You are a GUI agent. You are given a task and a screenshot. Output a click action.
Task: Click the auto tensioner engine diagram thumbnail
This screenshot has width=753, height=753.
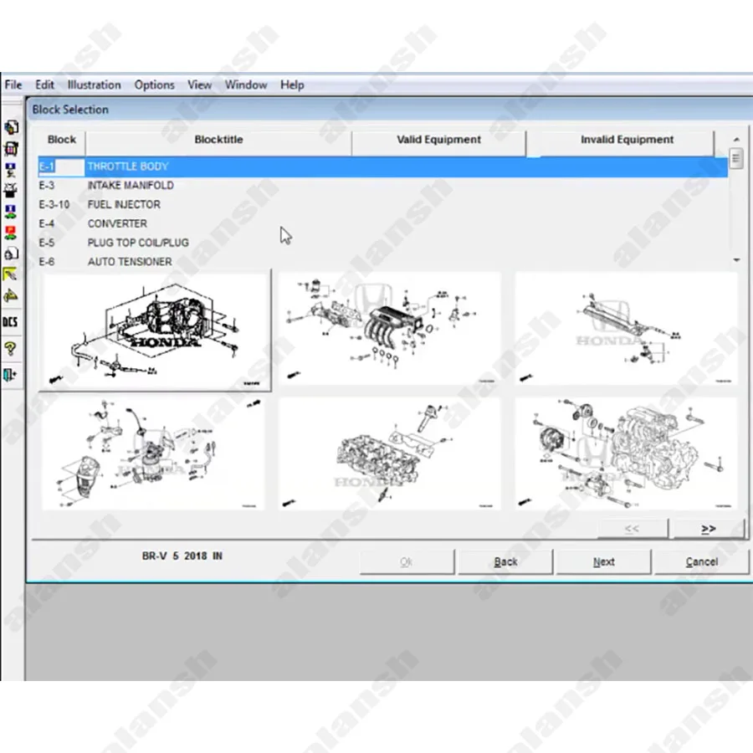(626, 453)
